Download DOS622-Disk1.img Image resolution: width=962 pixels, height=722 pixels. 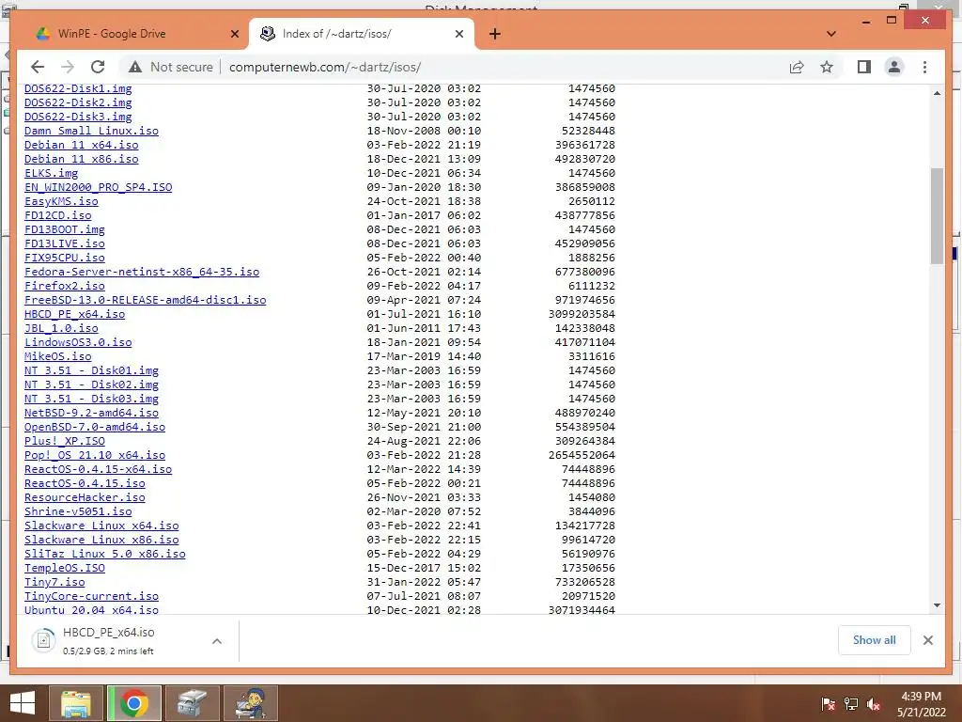coord(78,88)
